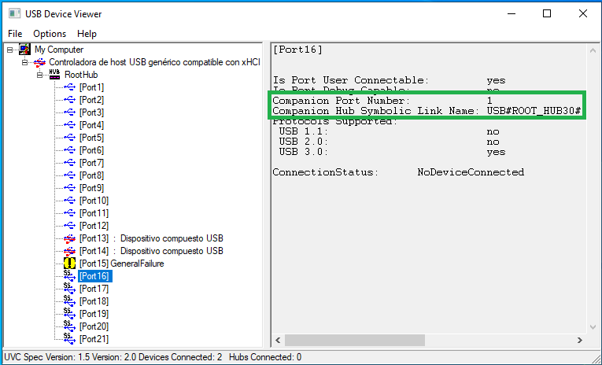Click the SuperSpeed icon beside Port21

tap(70, 339)
